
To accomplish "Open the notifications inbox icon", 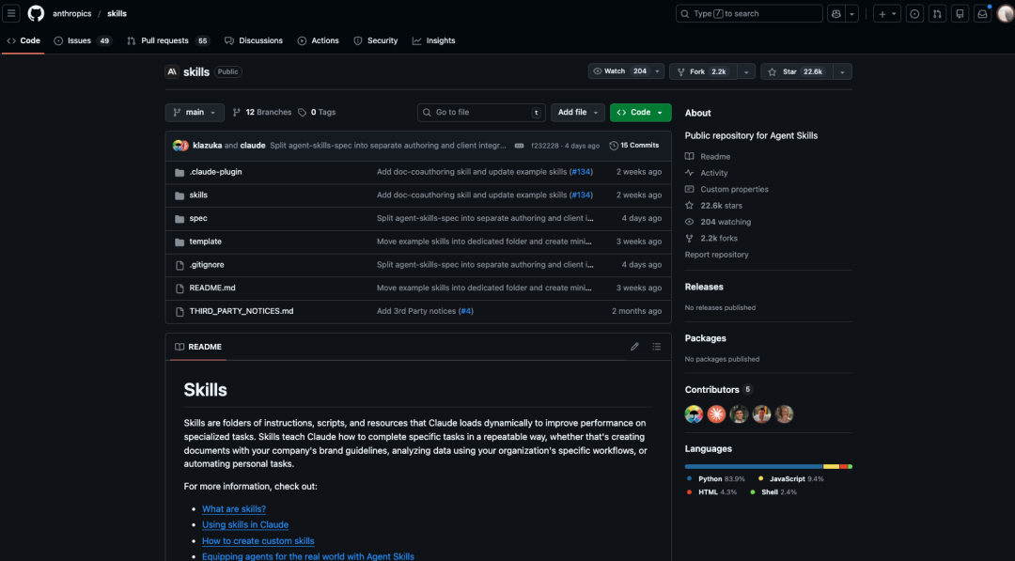I will 982,13.
